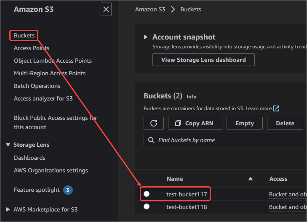
Task: Open Batch Operations page
Action: pos(37,86)
